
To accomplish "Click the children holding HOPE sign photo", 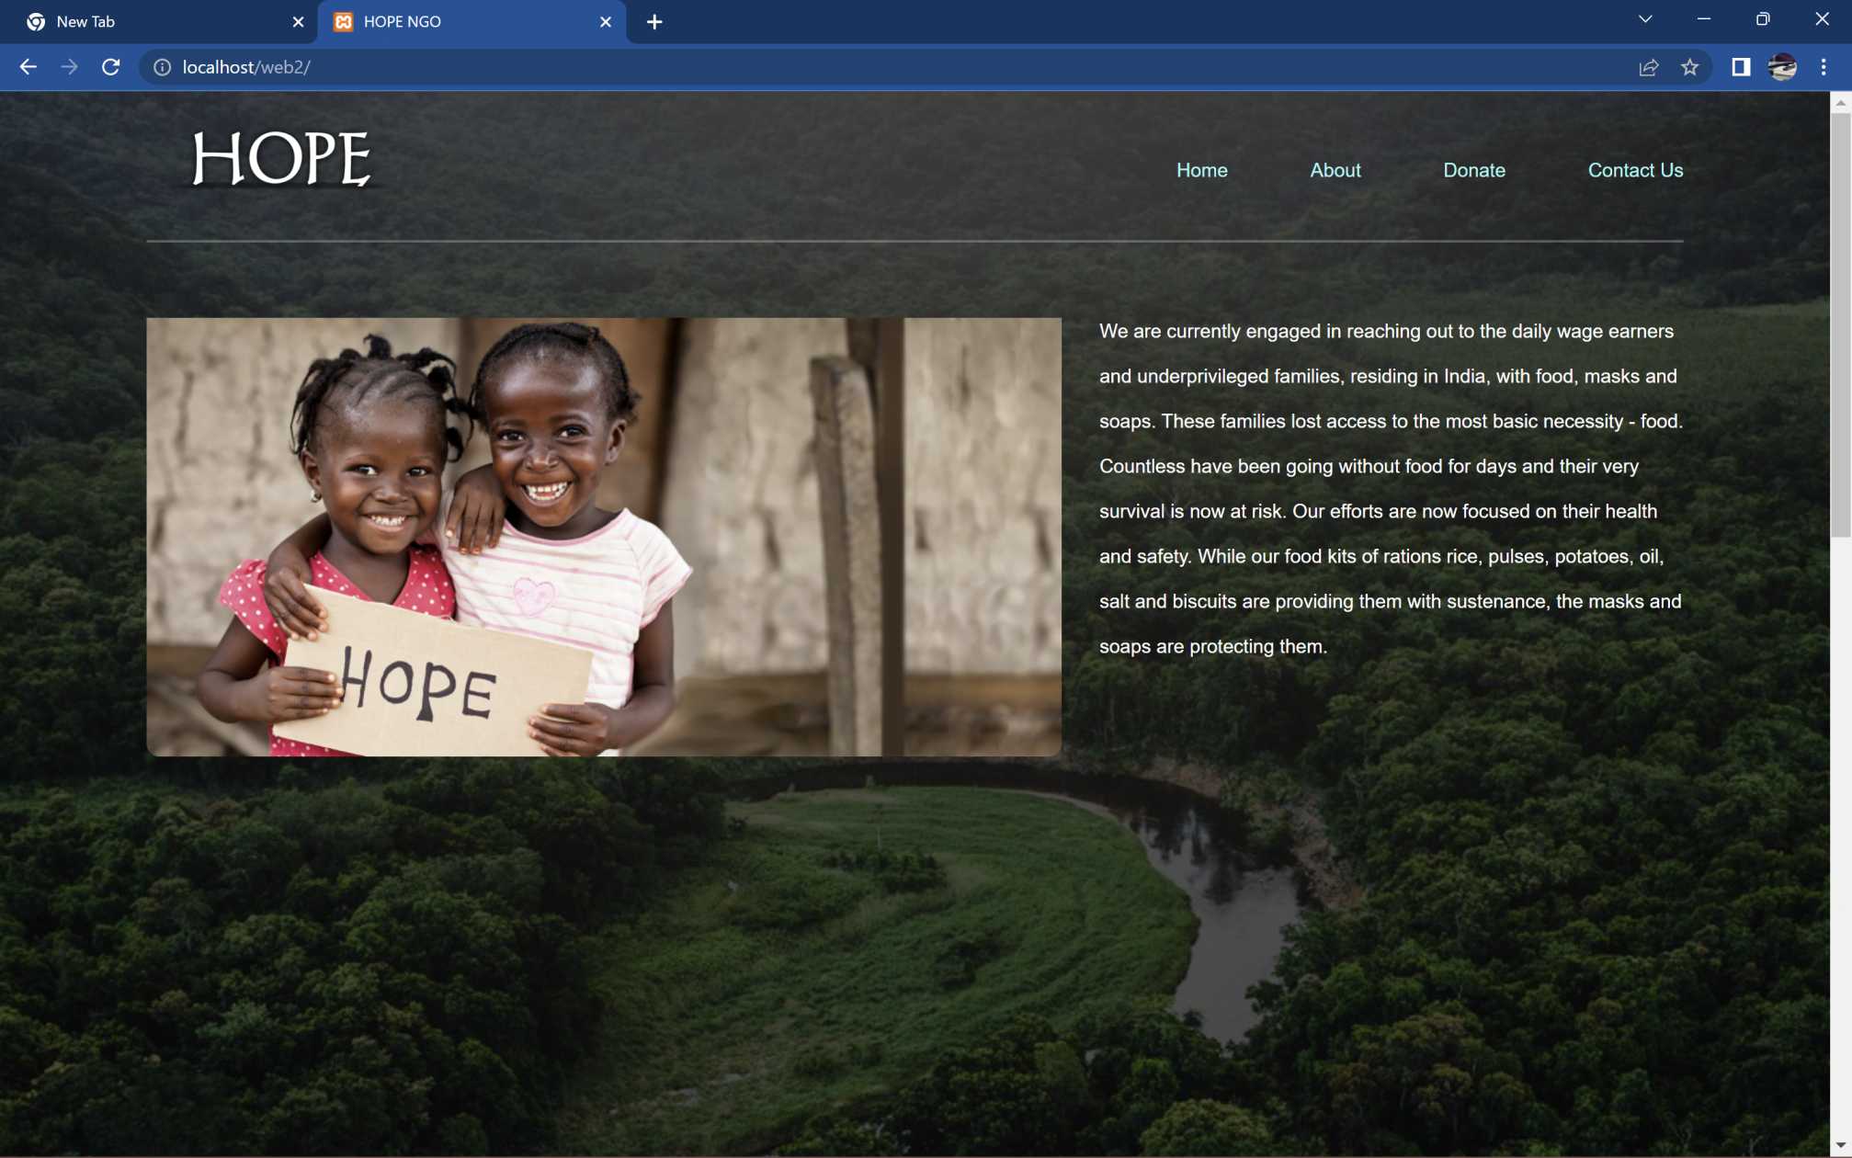I will pyautogui.click(x=603, y=536).
